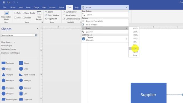Open the Task Panes menu

39,15
